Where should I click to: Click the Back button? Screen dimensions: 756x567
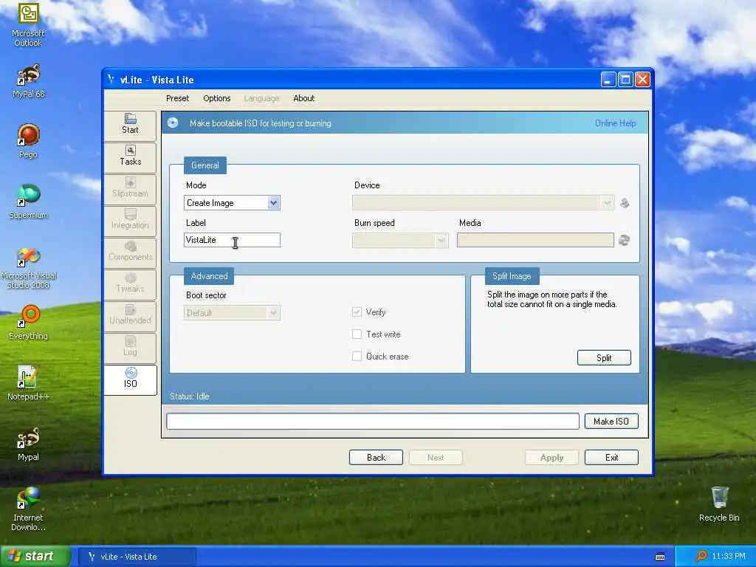[376, 458]
